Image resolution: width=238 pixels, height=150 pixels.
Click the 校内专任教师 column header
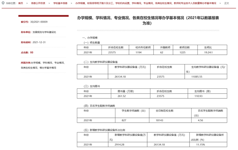point(143,47)
